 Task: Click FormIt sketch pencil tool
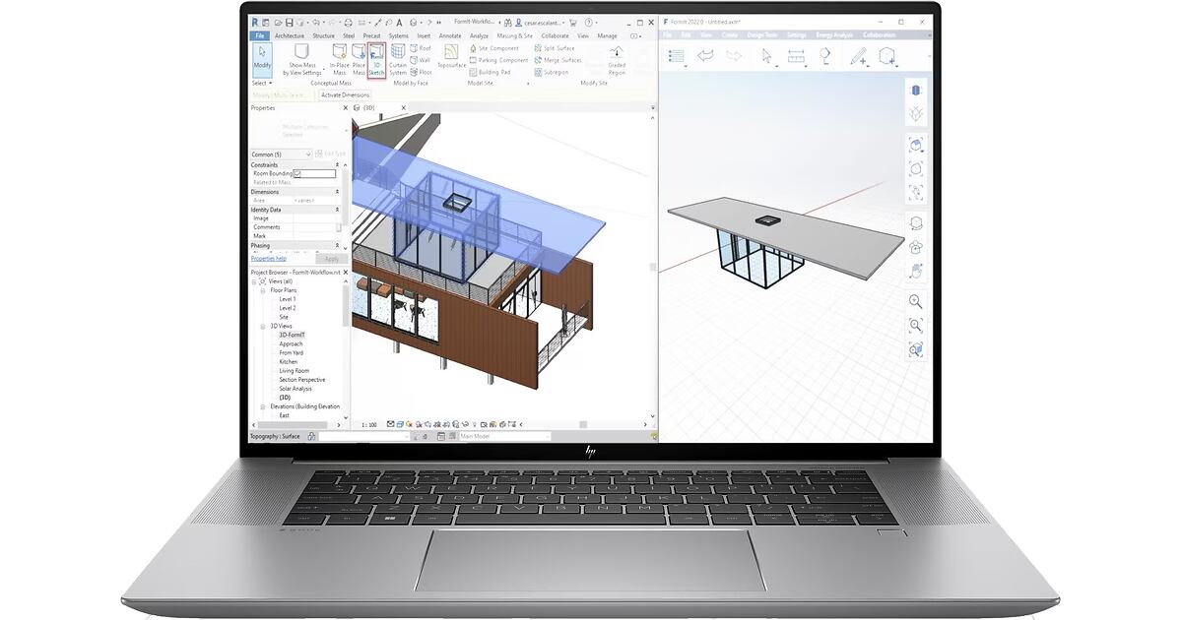[x=858, y=57]
